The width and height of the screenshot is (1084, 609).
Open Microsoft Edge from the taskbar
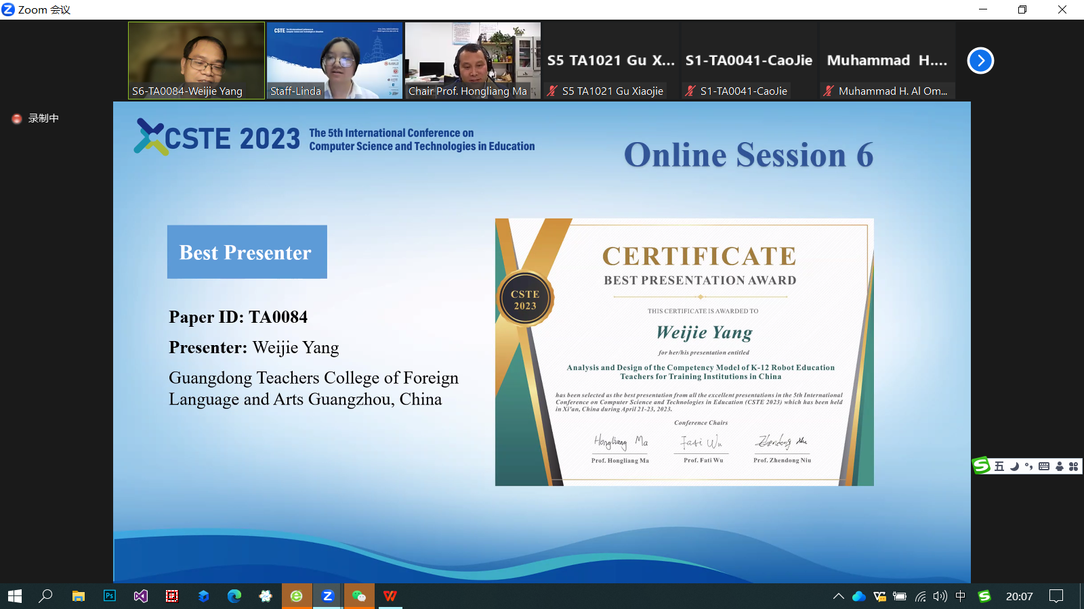tap(234, 596)
